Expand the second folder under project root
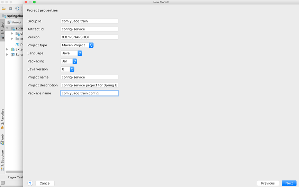 [x=12, y=39]
